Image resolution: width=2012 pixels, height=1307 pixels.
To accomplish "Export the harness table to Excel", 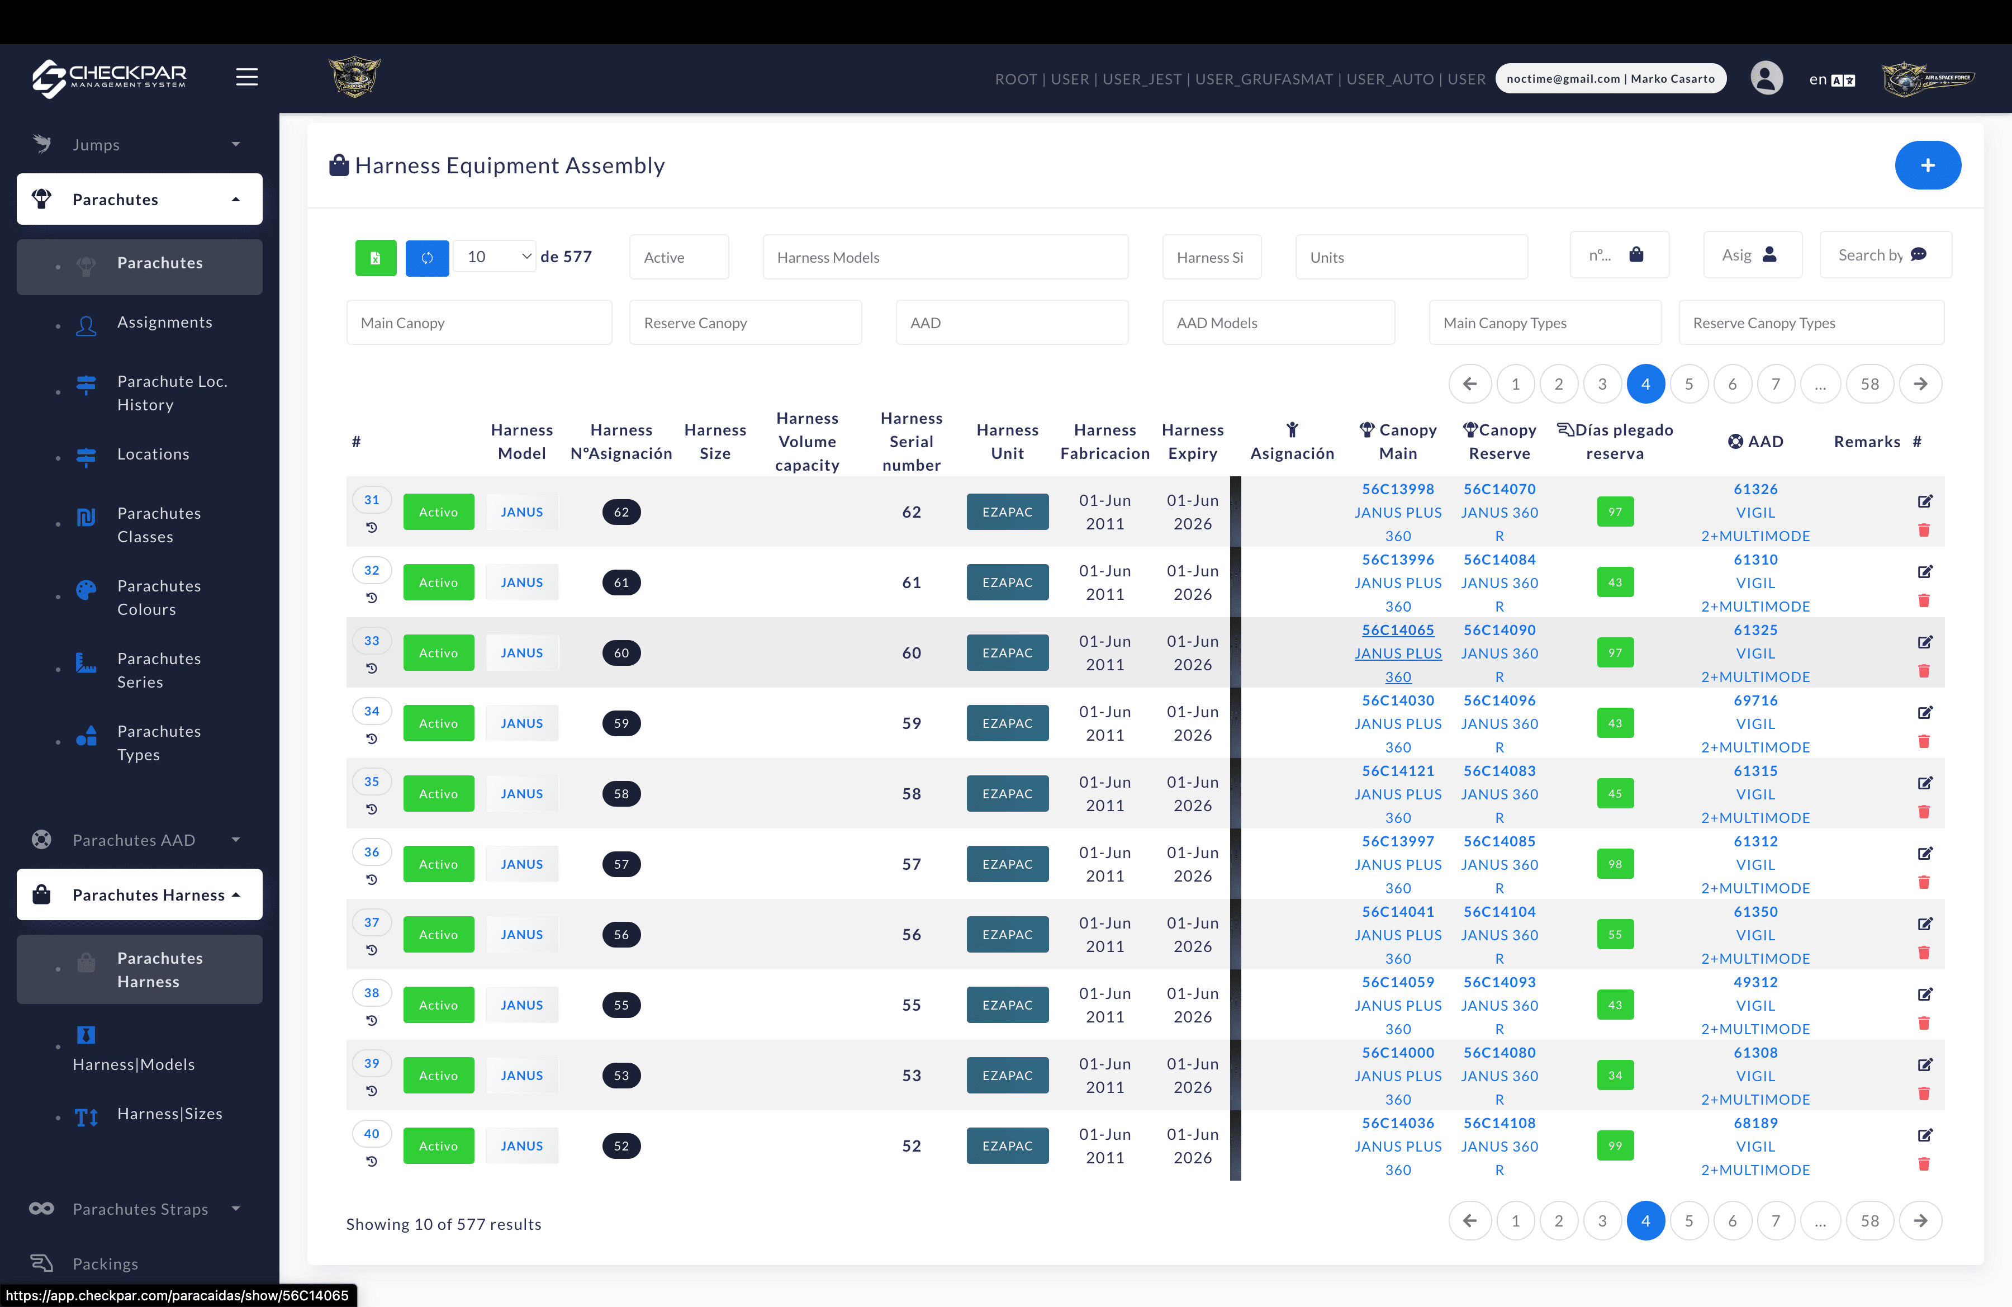I will (376, 257).
